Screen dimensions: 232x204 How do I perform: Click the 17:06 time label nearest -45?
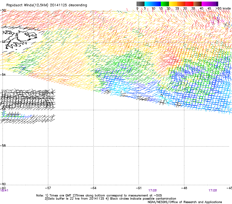(x=213, y=191)
